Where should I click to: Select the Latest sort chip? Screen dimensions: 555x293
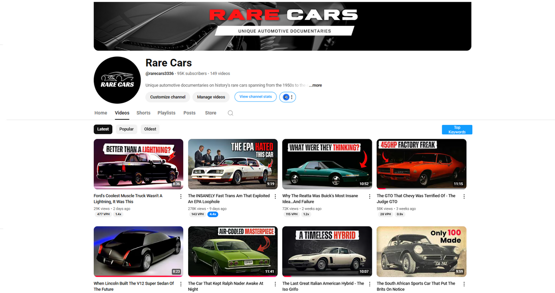(x=103, y=129)
